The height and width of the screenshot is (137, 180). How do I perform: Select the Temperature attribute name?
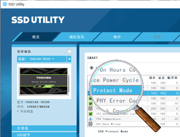(112, 119)
